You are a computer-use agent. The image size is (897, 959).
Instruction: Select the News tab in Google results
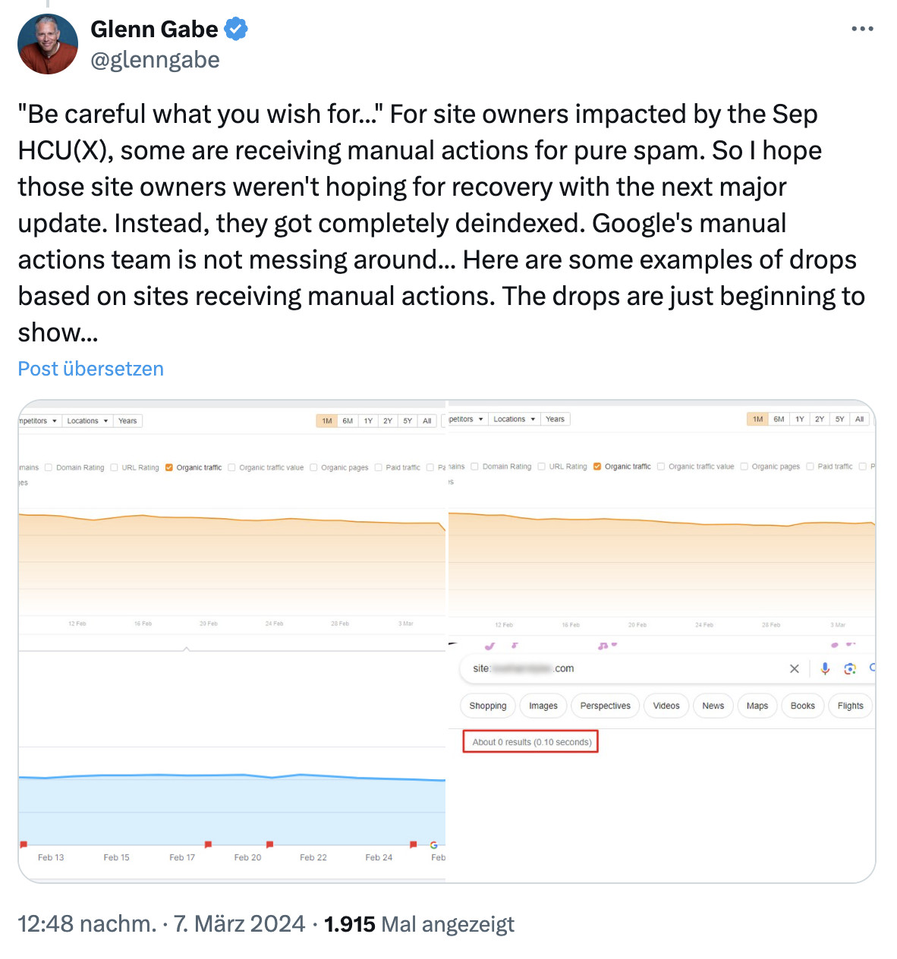pos(713,706)
